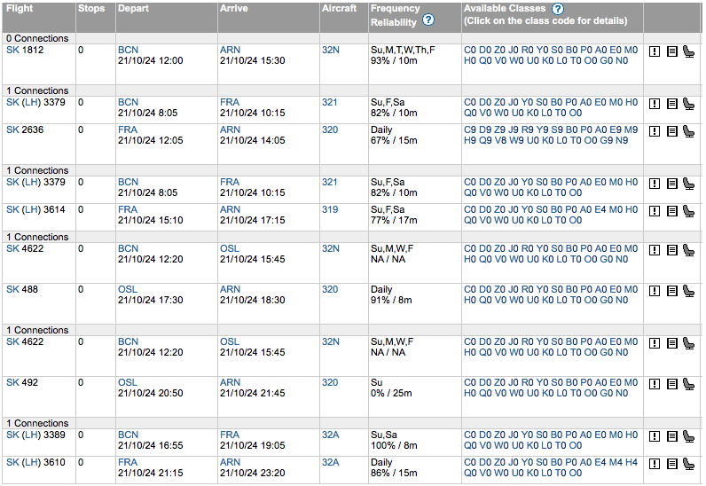Click class code V8 in Available Classes
Viewport: 706px width, 486px height.
click(499, 141)
